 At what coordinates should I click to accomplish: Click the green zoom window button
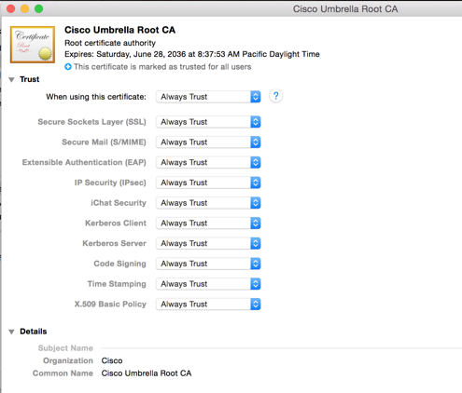(x=39, y=8)
